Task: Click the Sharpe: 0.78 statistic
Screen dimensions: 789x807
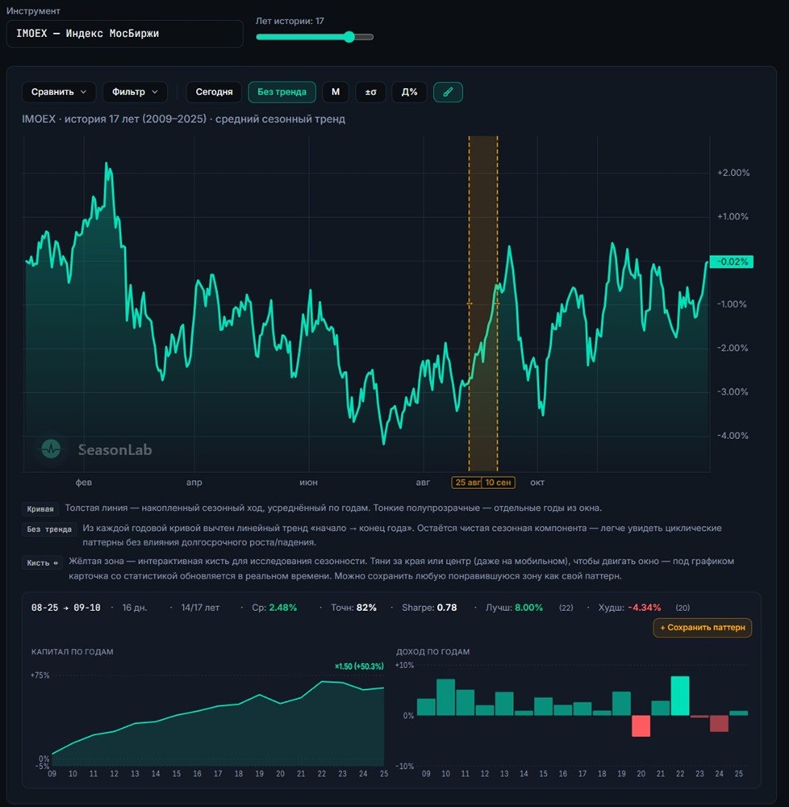Action: click(429, 608)
